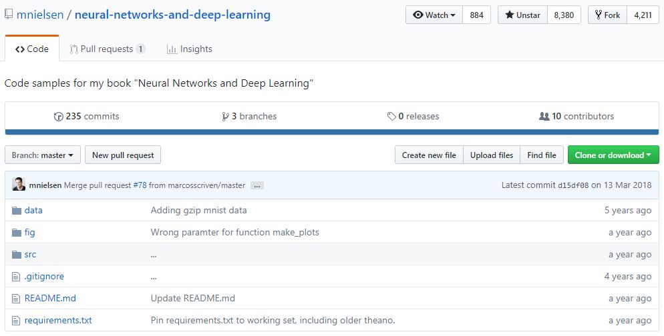Viewport: 664px width, 336px height.
Task: Open the data folder
Action: pyautogui.click(x=33, y=210)
